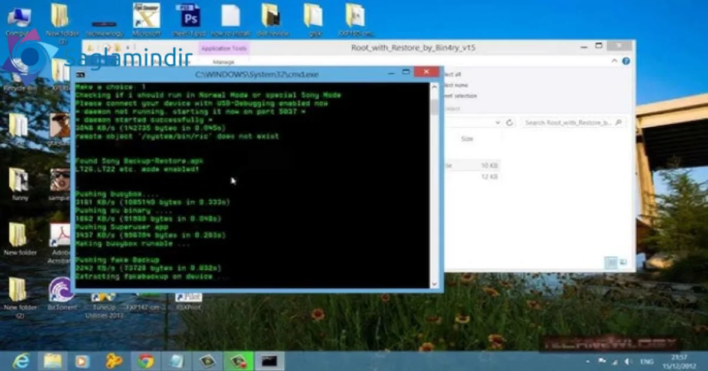Open Explorer window Help question mark icon
Screen dimensions: 708x371
tap(626, 61)
